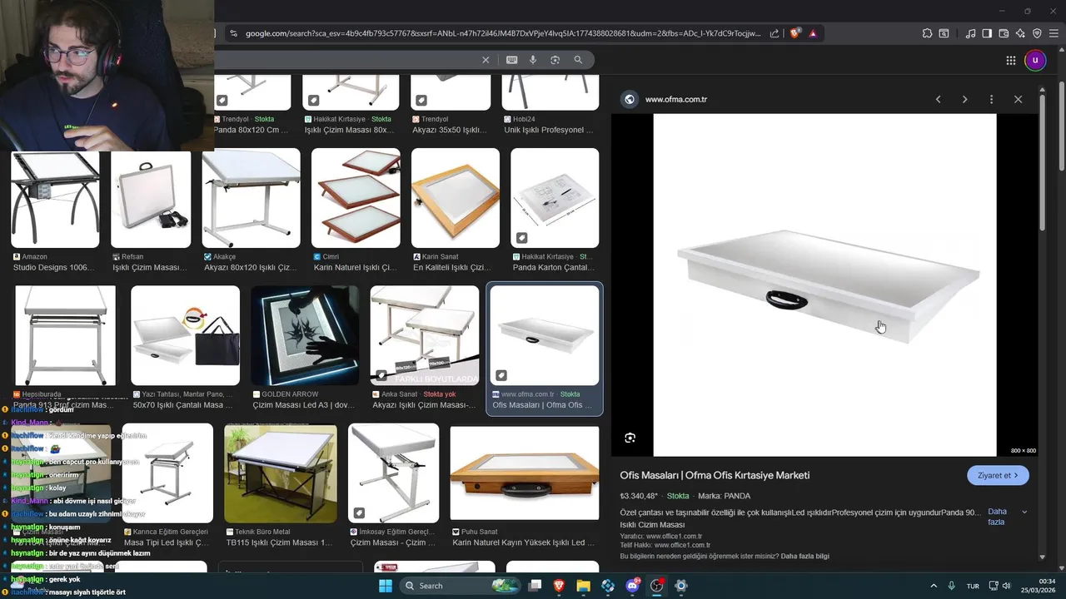
Task: Open Hakikat Kırtasiye Panda Karton Çantalı thumbnail
Action: [x=555, y=198]
